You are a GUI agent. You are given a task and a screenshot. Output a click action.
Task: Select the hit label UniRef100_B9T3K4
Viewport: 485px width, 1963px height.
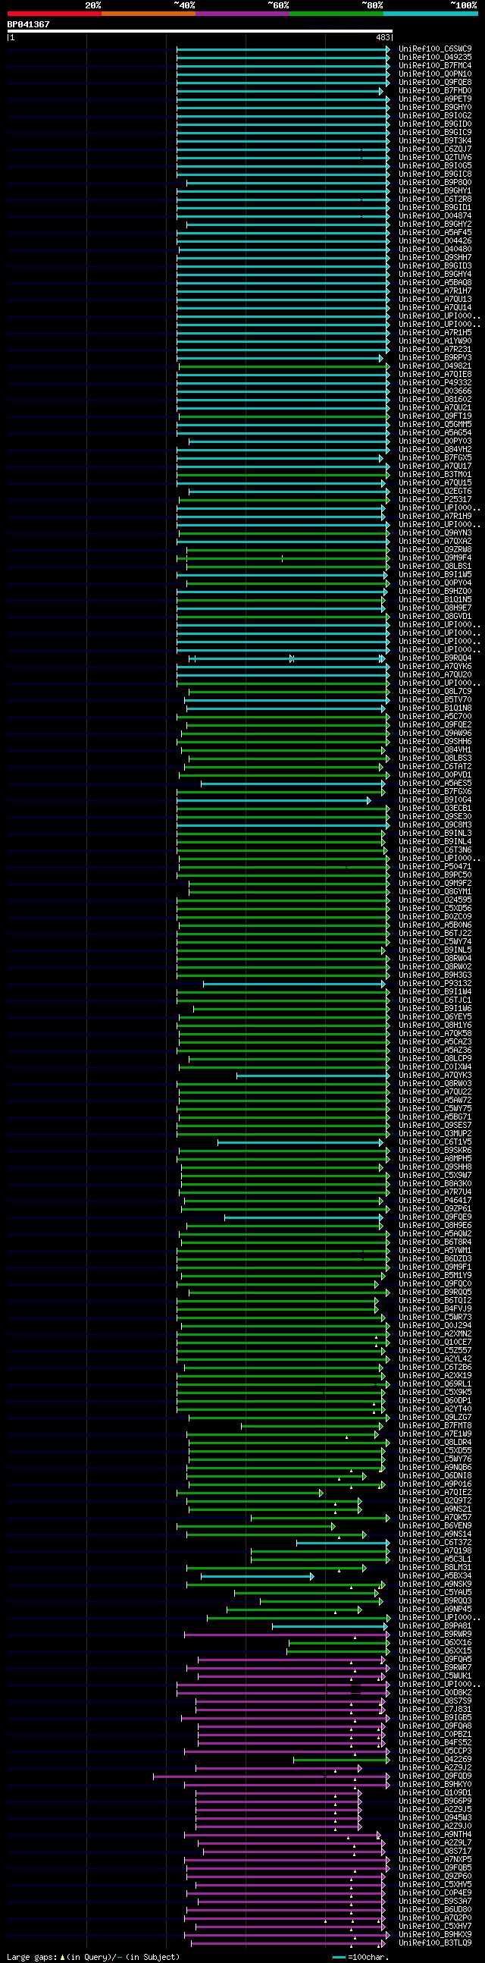[435, 141]
